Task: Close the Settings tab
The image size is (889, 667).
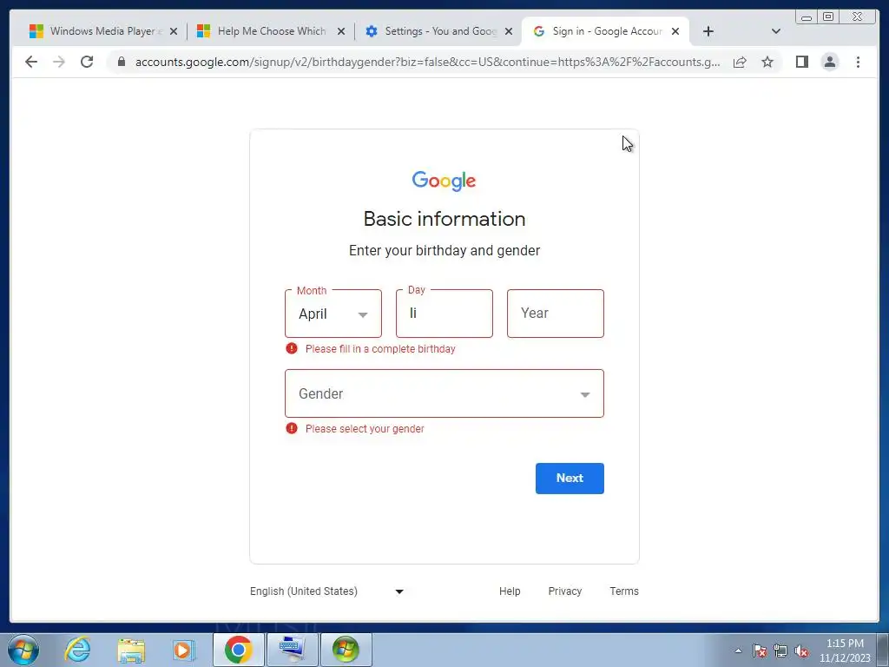Action: [x=509, y=31]
